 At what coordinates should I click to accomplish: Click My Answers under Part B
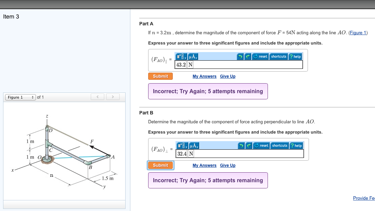click(x=204, y=165)
